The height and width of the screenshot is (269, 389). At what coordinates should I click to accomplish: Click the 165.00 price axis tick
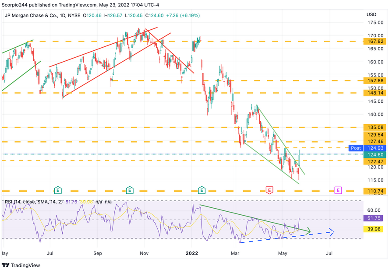pyautogui.click(x=375, y=49)
